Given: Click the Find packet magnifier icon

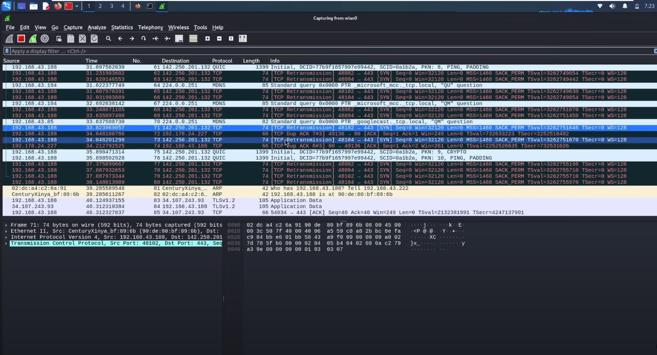Looking at the screenshot, I should [108, 38].
